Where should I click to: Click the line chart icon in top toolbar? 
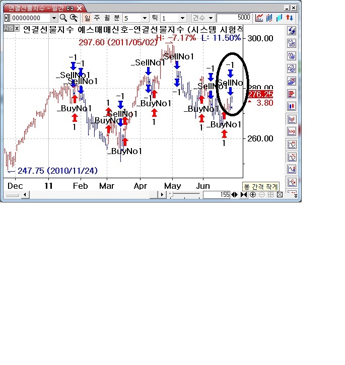click(x=259, y=18)
